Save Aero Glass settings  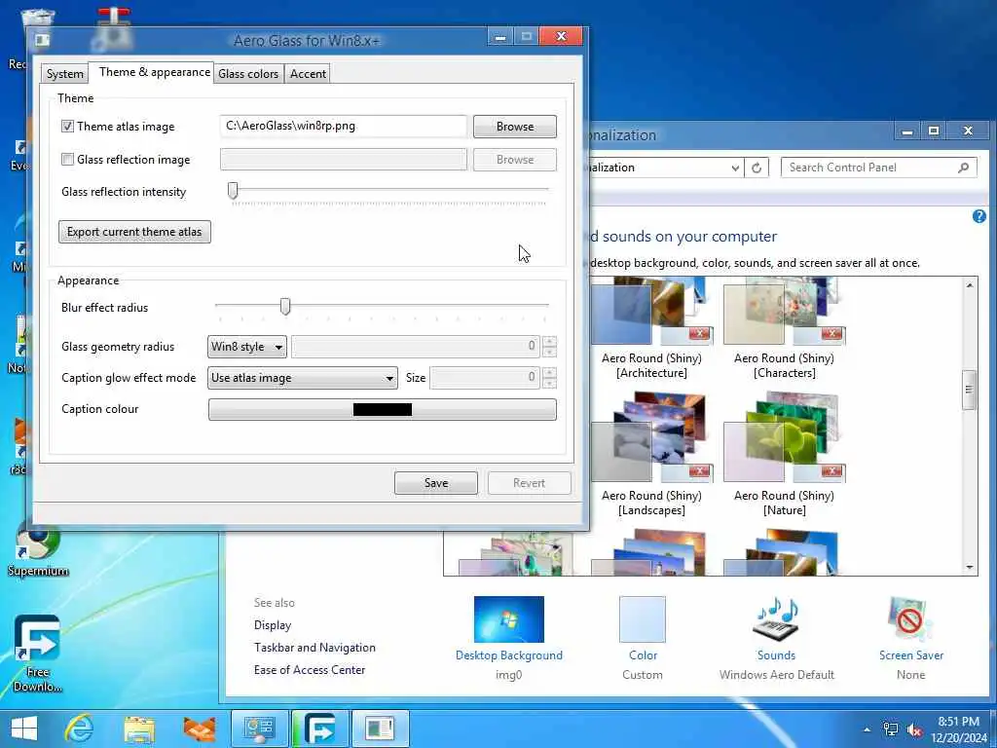[435, 483]
